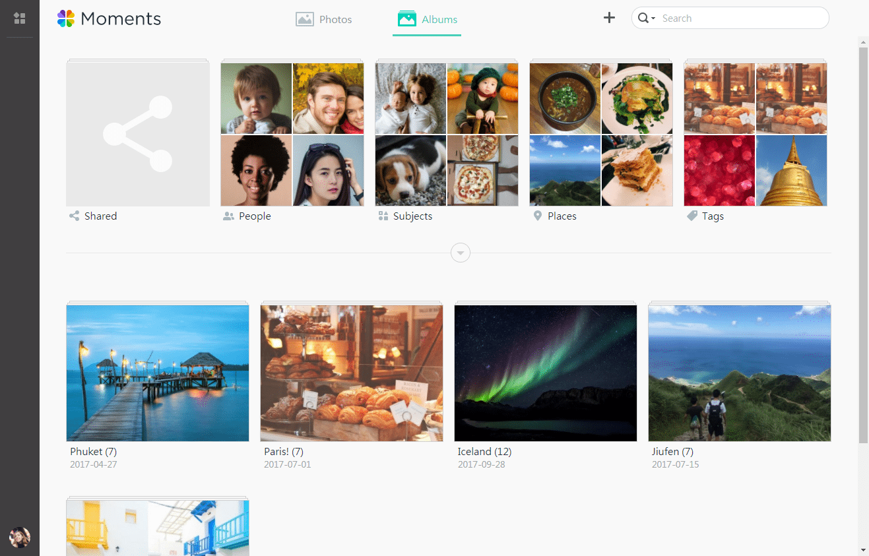Open the Paris bakery album thumbnail
This screenshot has height=556, width=869.
coord(352,373)
